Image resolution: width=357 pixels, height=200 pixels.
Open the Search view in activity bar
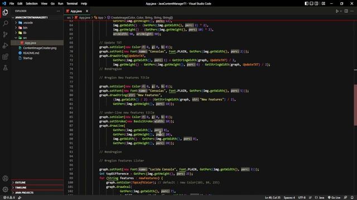click(x=5, y=23)
